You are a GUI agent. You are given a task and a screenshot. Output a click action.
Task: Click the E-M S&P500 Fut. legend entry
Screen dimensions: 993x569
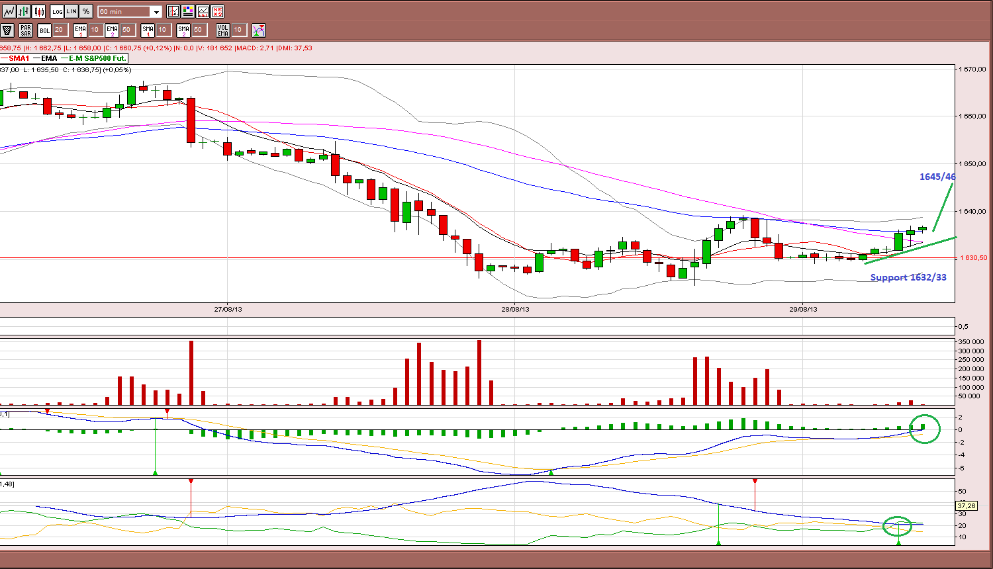(93, 58)
